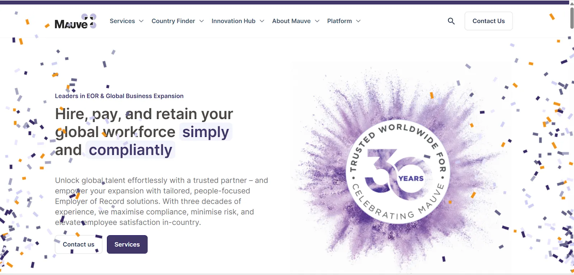
Task: Click the highlighted word 'compliantly'
Action: 130,150
